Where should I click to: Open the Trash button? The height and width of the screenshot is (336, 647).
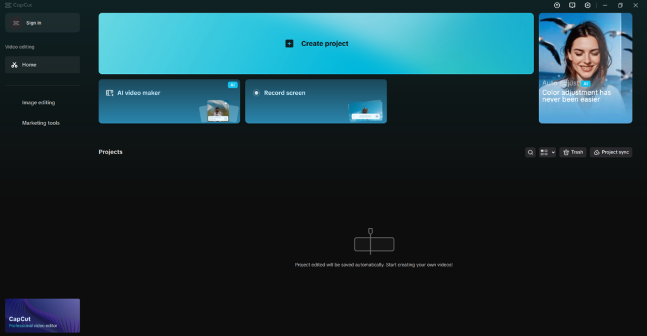point(573,152)
